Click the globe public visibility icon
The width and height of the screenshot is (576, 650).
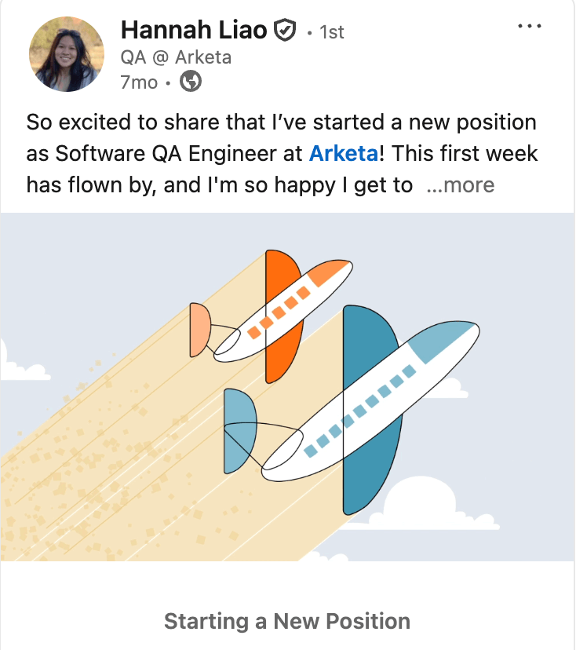191,81
